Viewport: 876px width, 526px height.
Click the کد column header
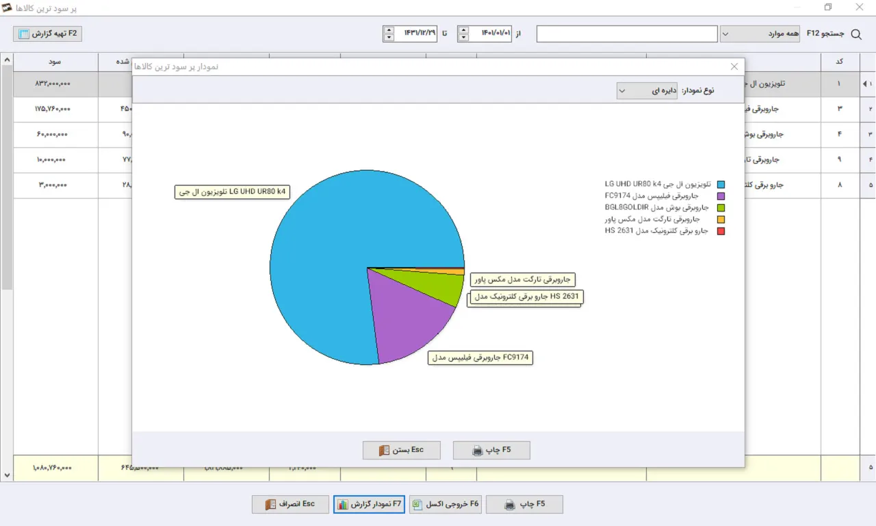pos(839,62)
